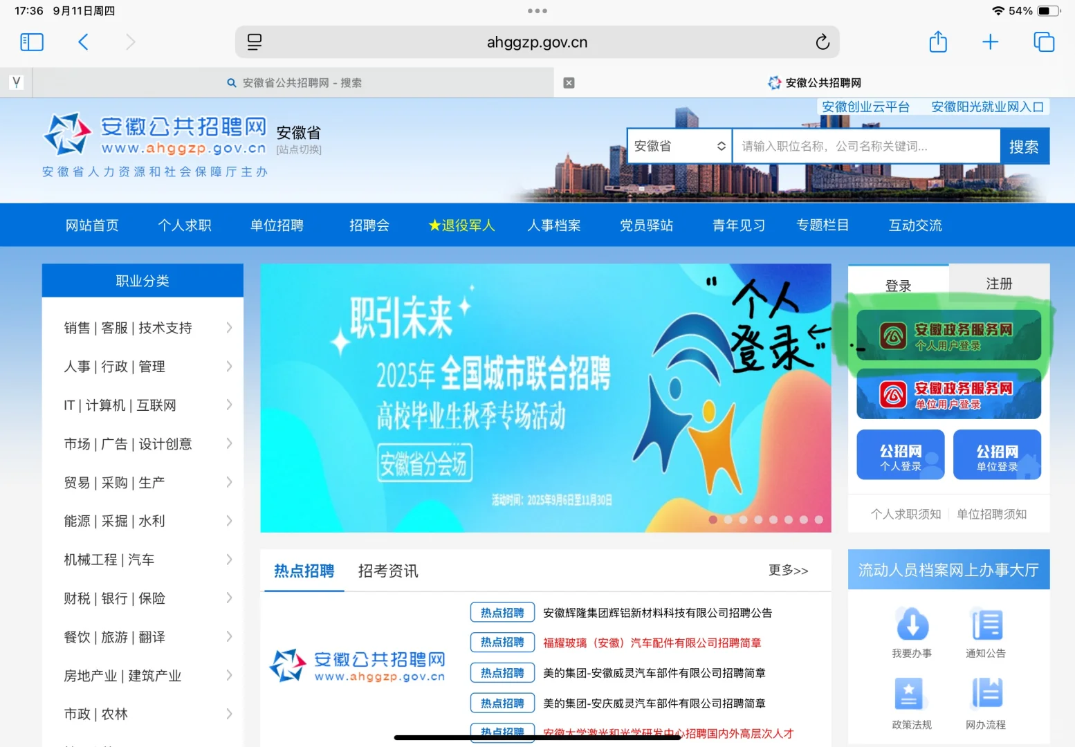1075x747 pixels.
Task: Expand the 餐饮 | 旅游 | 翻译 category
Action: pyautogui.click(x=143, y=637)
